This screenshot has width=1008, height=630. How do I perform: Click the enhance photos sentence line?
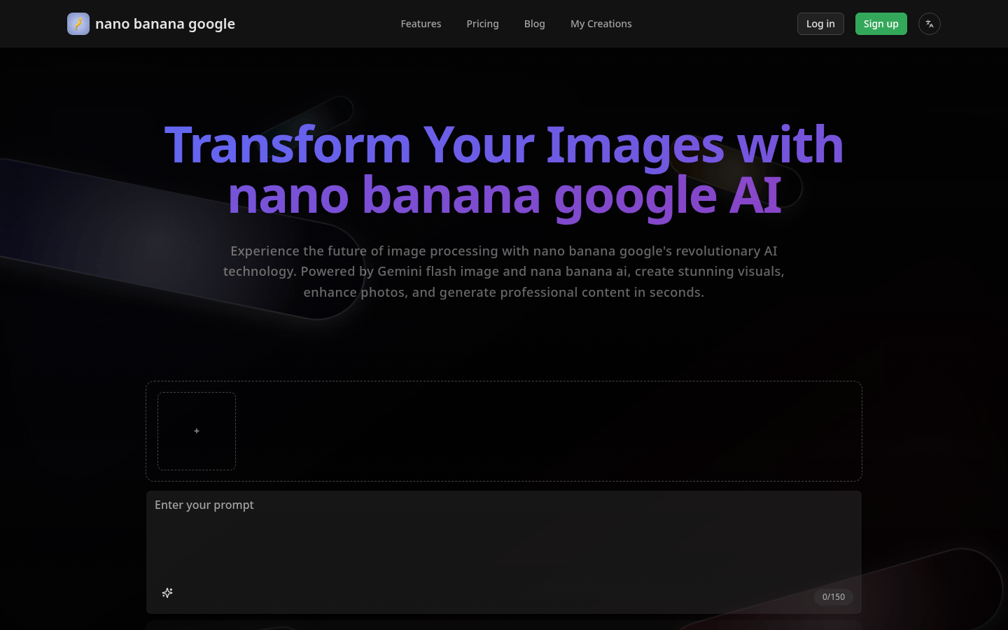click(x=503, y=292)
